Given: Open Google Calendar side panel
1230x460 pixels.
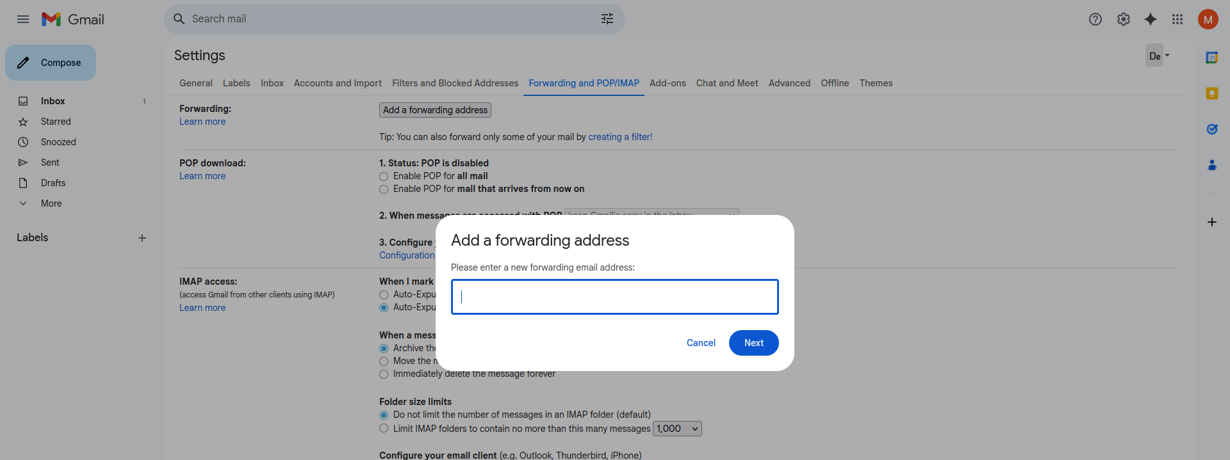Looking at the screenshot, I should 1212,58.
